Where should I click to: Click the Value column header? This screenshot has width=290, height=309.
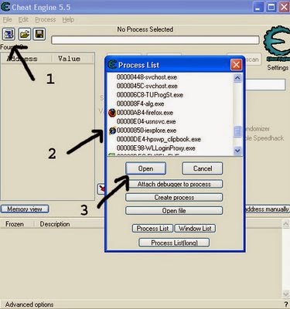tap(69, 59)
